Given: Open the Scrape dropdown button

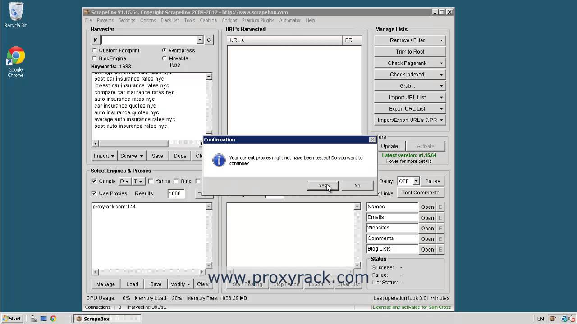Looking at the screenshot, I should (x=132, y=156).
